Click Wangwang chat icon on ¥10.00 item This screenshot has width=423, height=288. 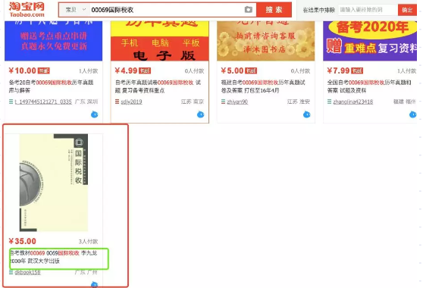[95, 114]
